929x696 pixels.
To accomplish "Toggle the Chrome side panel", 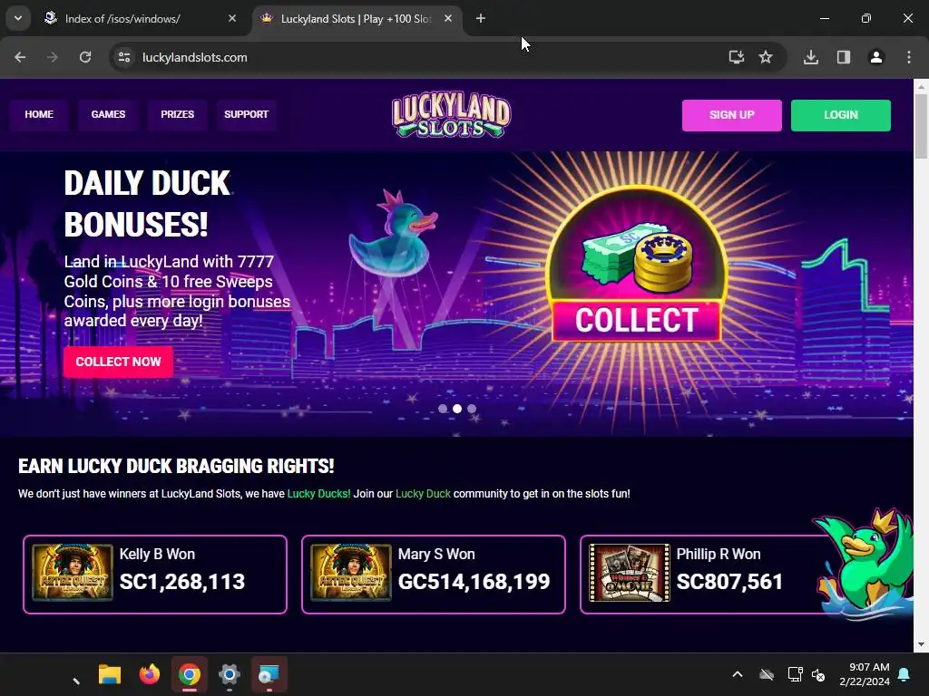I will pos(844,57).
